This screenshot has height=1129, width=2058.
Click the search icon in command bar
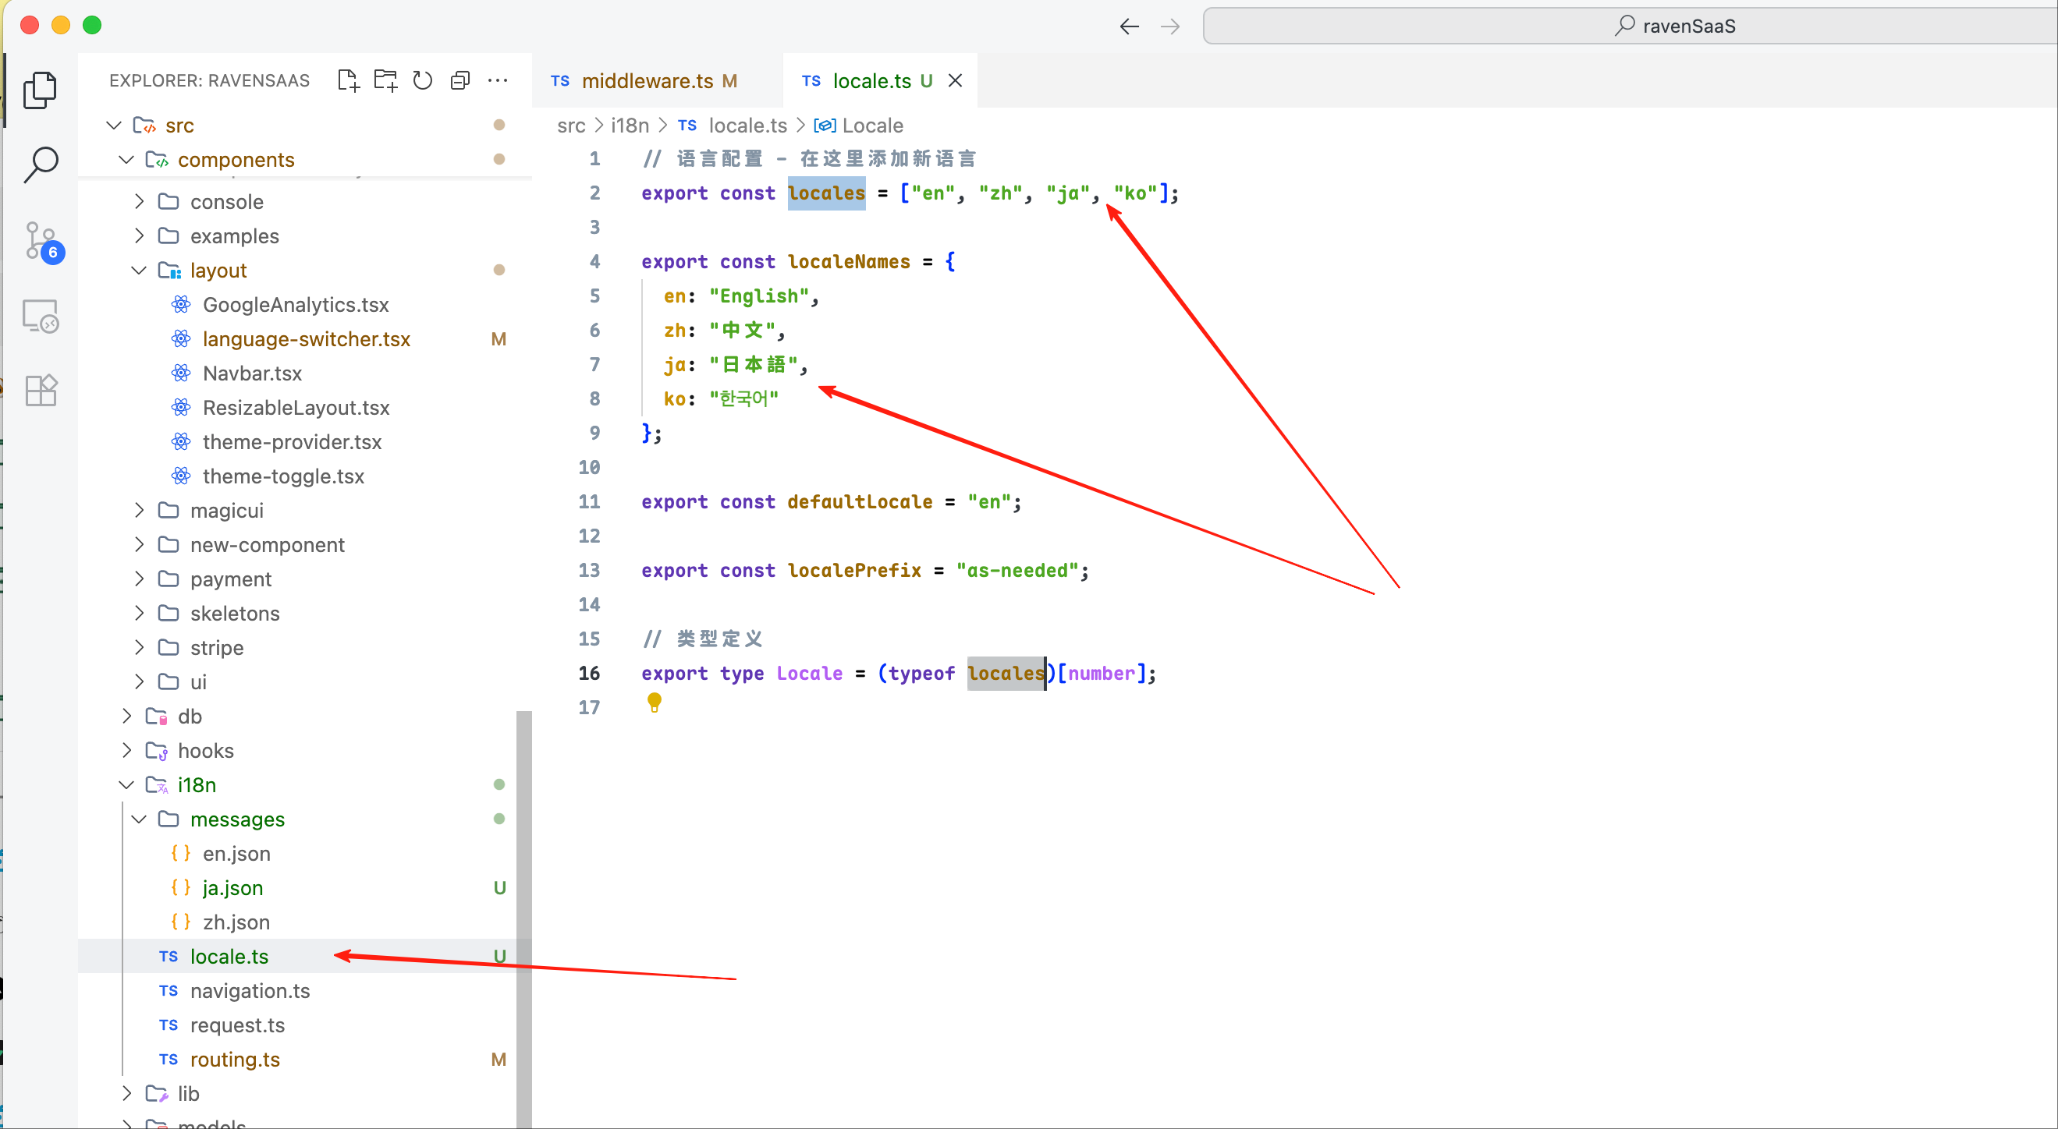coord(1625,26)
